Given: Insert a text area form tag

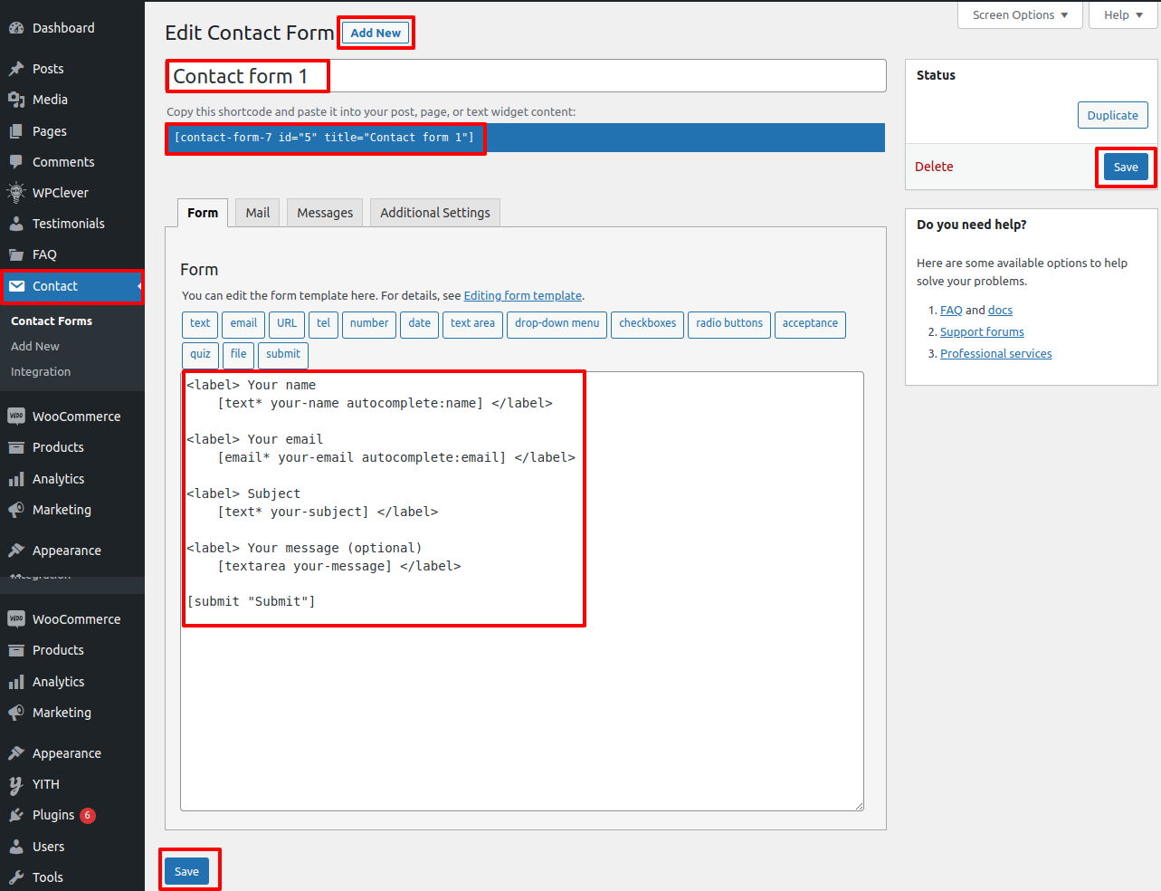Looking at the screenshot, I should click(472, 324).
